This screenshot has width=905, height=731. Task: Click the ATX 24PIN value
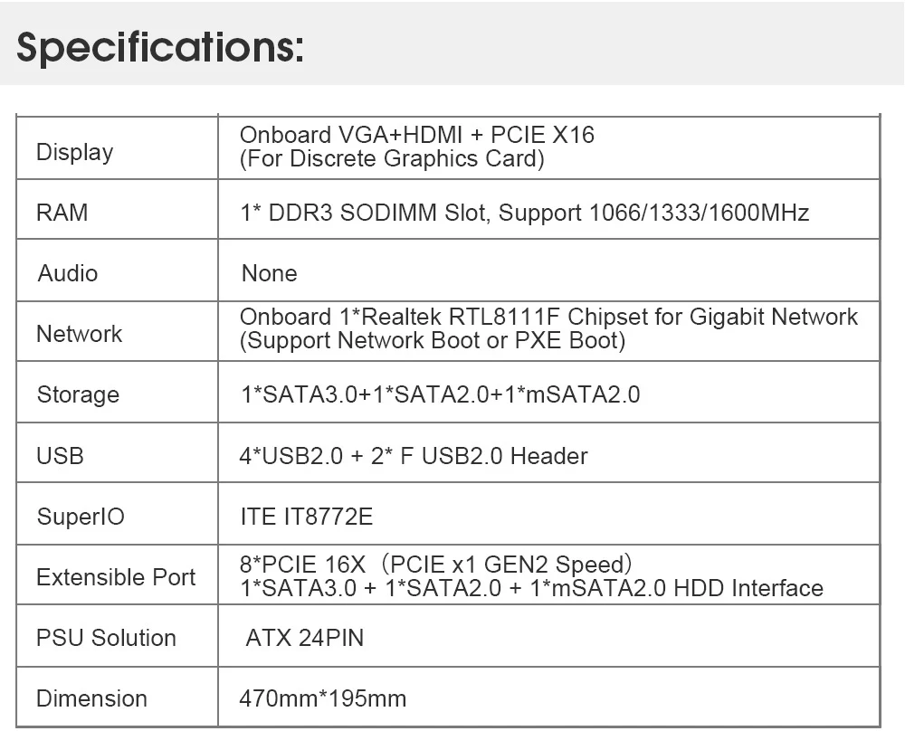coord(304,638)
